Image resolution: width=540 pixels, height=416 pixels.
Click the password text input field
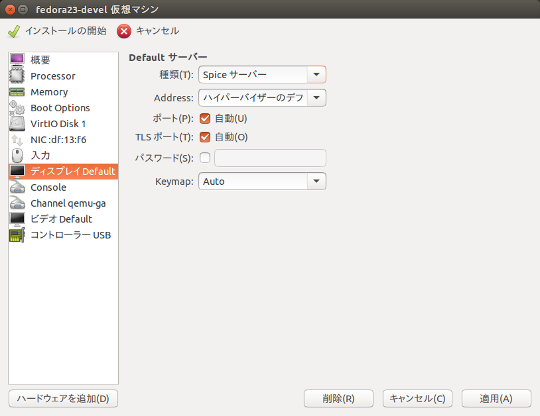271,158
